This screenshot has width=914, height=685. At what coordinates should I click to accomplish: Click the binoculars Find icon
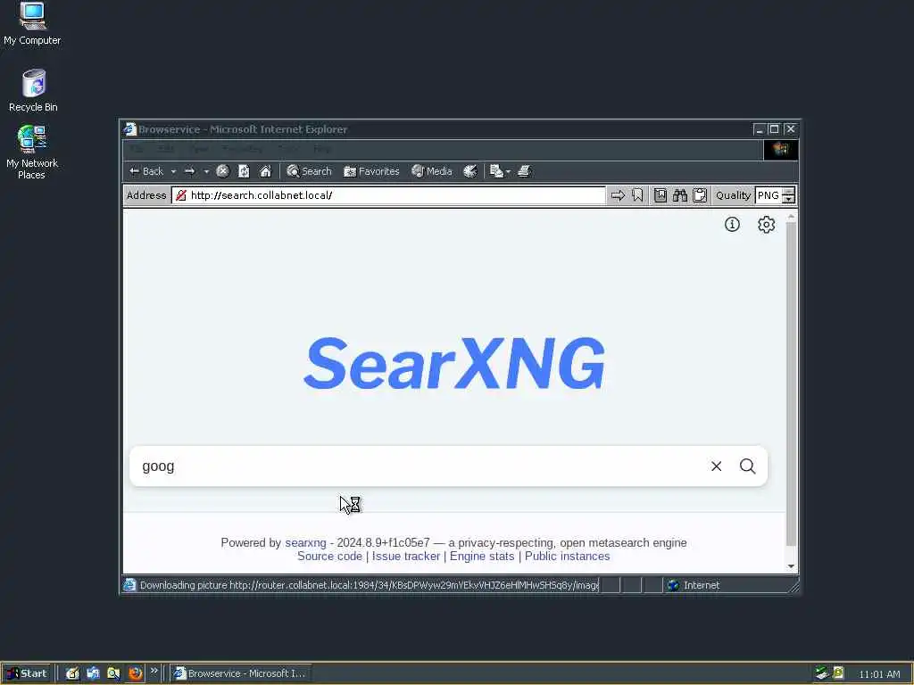click(679, 195)
